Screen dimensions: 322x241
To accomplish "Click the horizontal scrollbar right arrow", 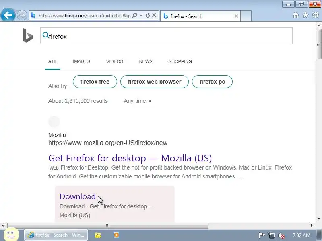I will pos(312,225).
